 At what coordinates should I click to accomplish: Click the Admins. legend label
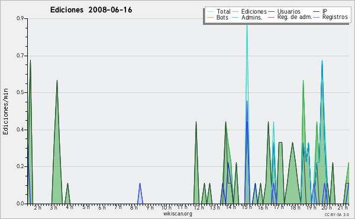(252, 17)
